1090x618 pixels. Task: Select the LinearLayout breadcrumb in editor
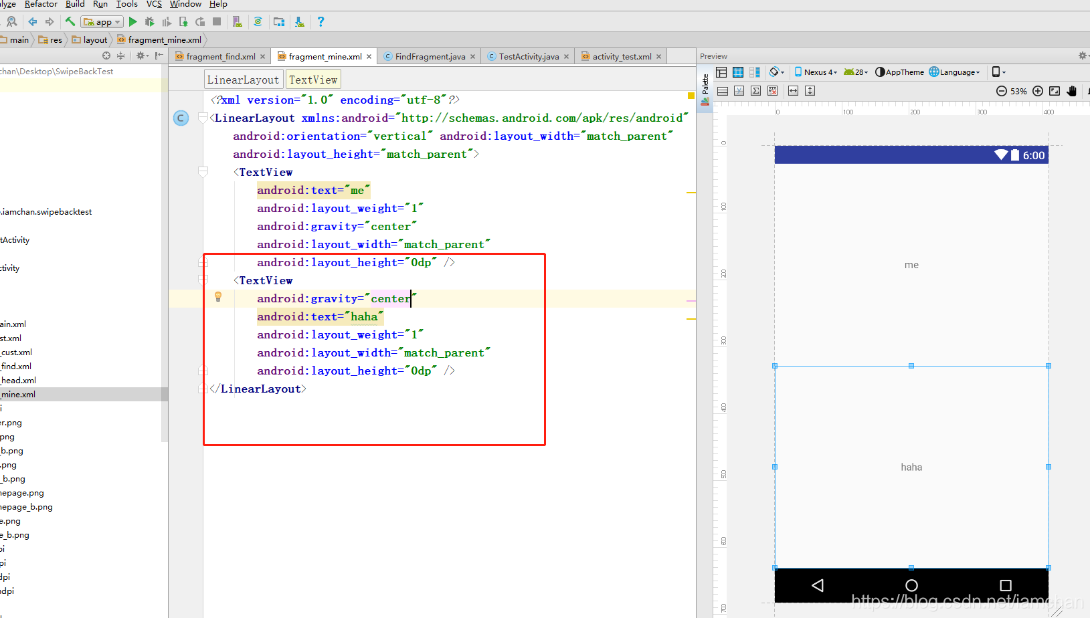click(243, 80)
